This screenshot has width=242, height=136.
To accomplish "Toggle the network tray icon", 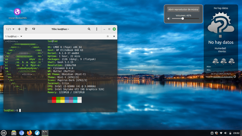I will (x=221, y=133).
